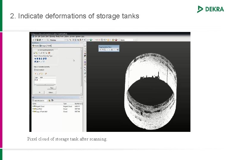Open the File menu
The image size is (232, 160).
(36, 36)
